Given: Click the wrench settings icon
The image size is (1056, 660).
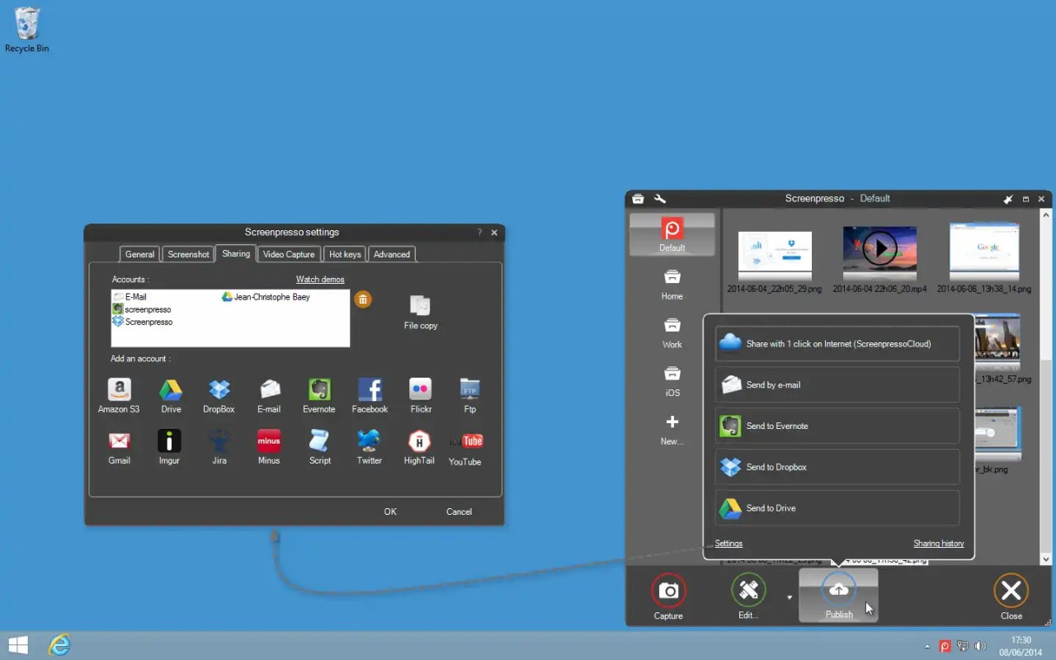Looking at the screenshot, I should pos(658,198).
